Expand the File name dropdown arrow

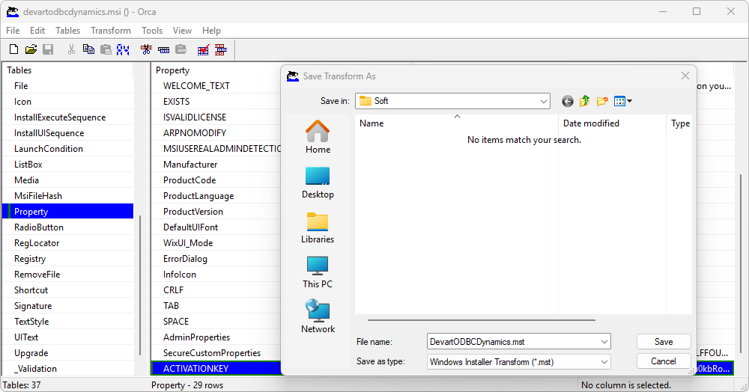point(604,342)
